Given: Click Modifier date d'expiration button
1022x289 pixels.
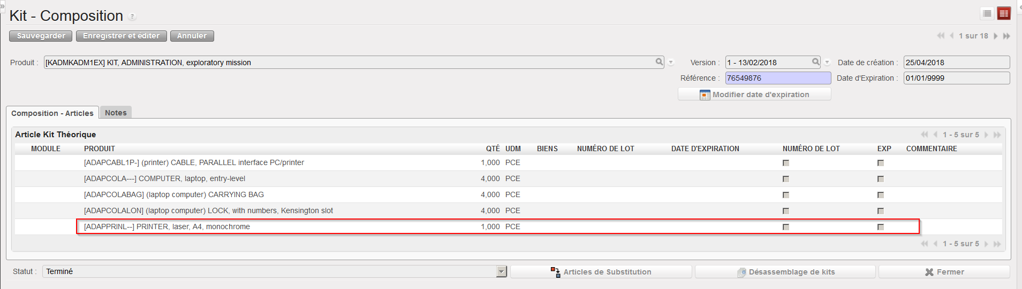Looking at the screenshot, I should point(754,95).
